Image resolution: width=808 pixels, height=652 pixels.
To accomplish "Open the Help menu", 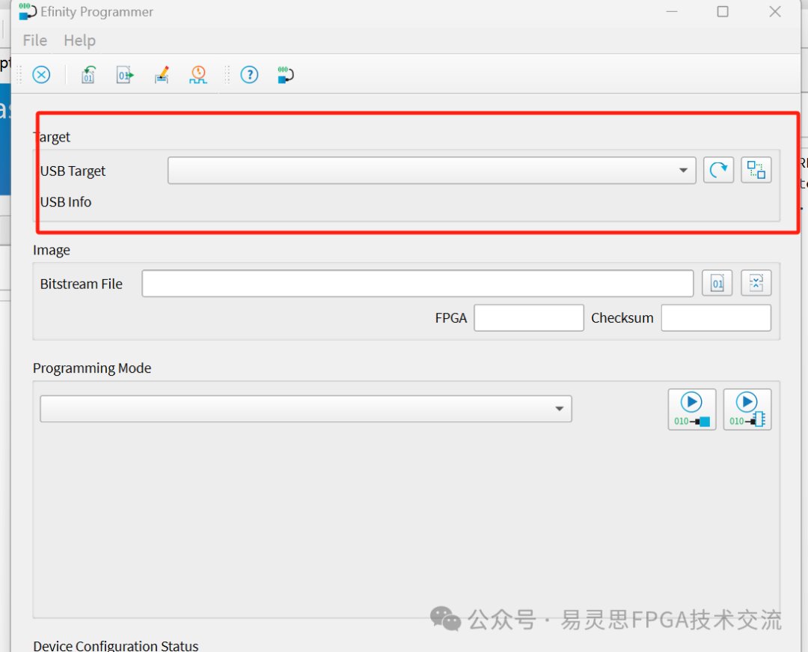I will click(x=79, y=40).
